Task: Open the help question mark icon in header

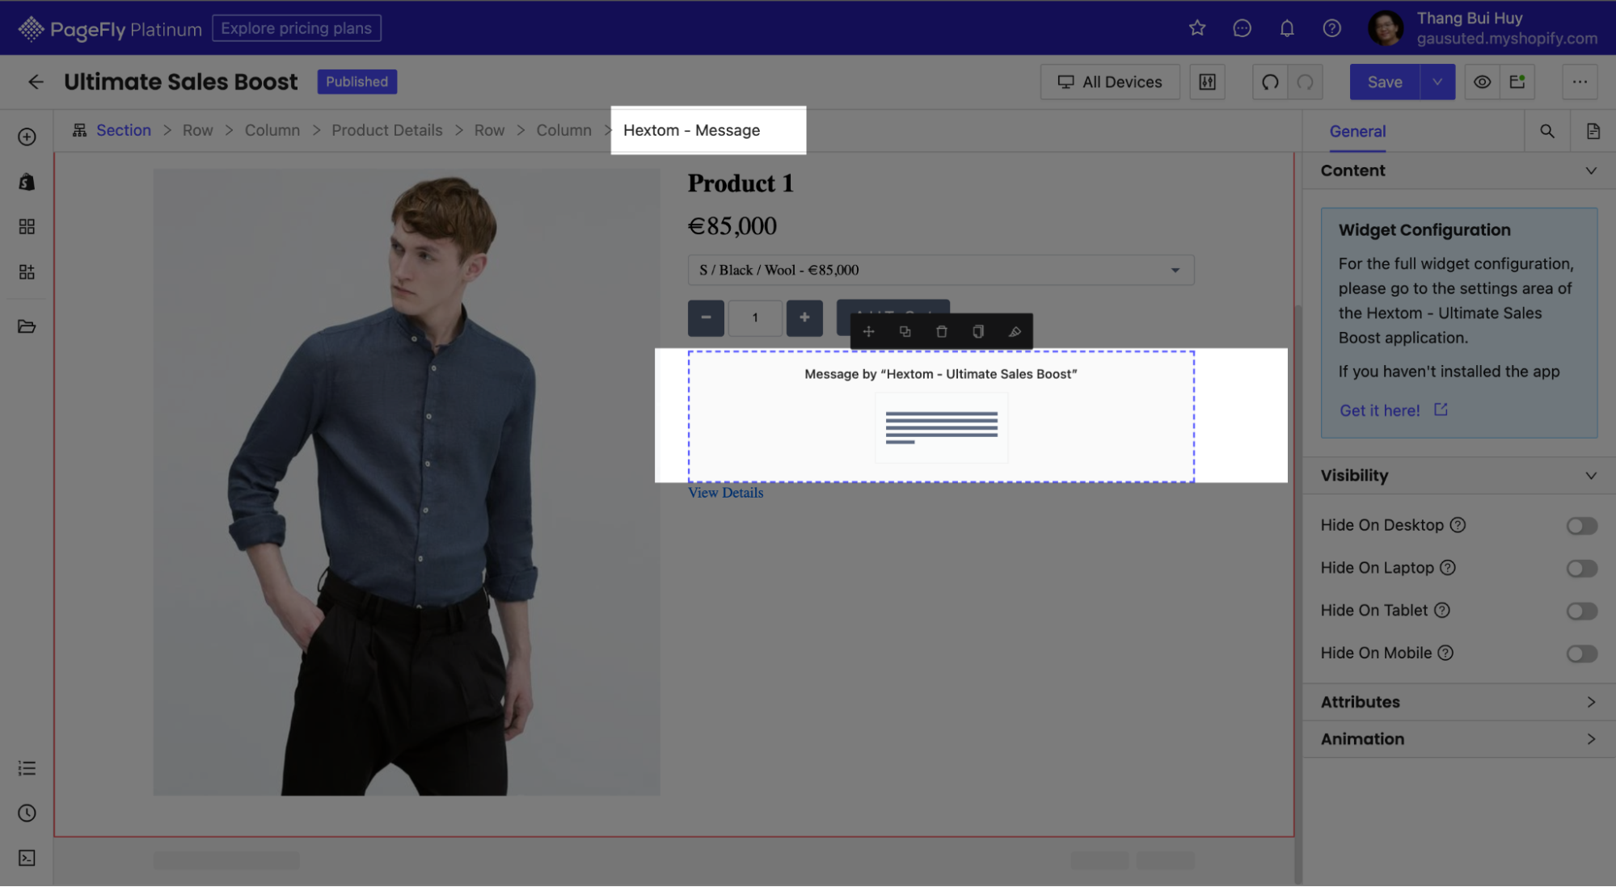Action: tap(1332, 28)
